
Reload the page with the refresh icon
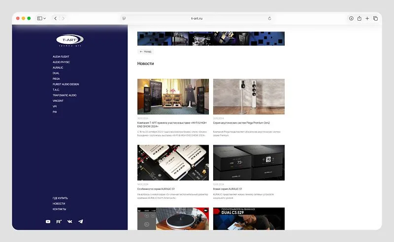click(x=269, y=18)
